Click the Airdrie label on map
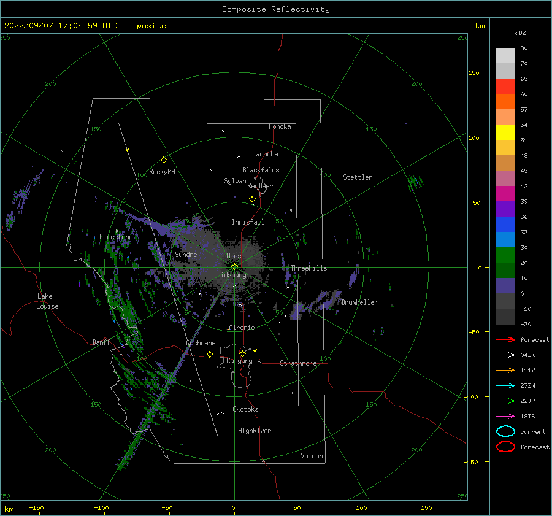Screen dimensions: 552x516 [242, 328]
